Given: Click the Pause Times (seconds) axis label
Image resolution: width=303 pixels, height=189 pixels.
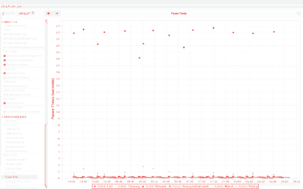Looking at the screenshot, I should pyautogui.click(x=53, y=99).
